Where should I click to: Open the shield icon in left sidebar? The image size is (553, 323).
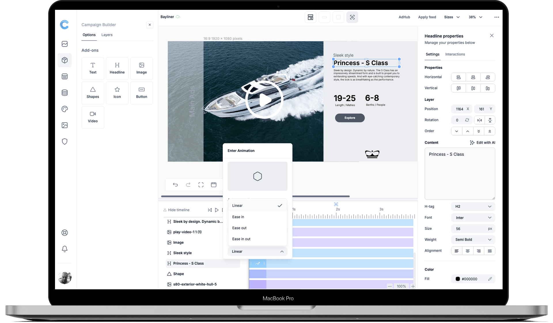(x=65, y=141)
